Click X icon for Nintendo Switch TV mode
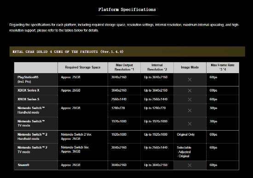 point(190,124)
